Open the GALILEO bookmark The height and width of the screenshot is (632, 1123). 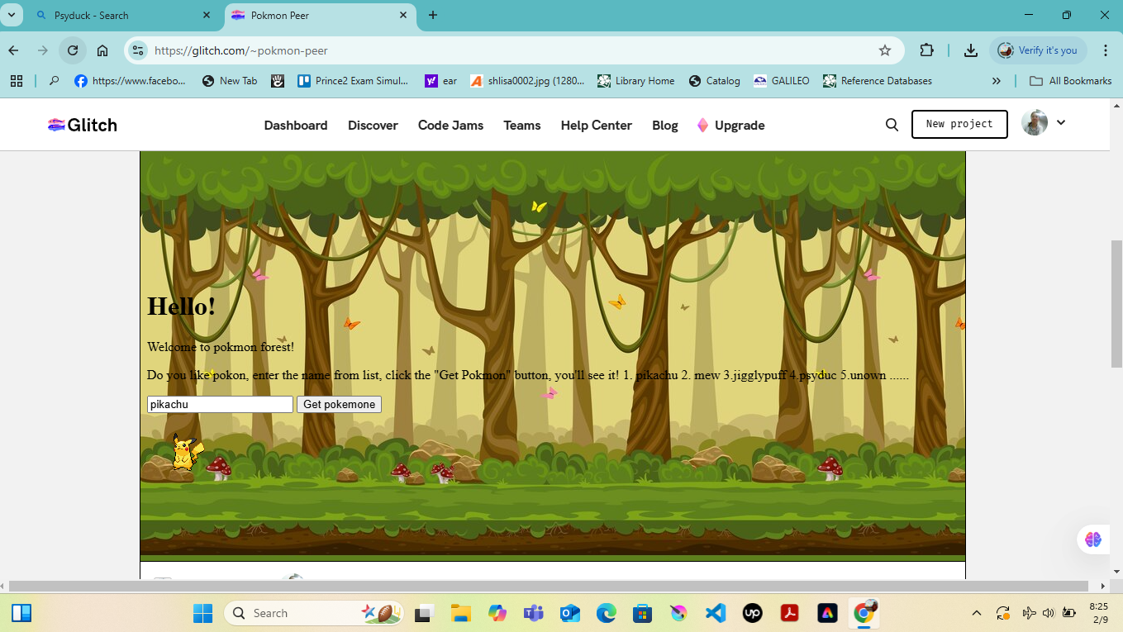click(x=782, y=81)
